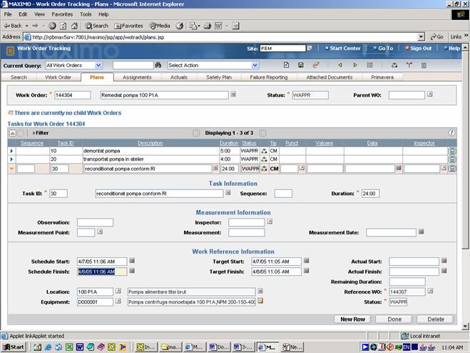Open the Current Query dropdown
The width and height of the screenshot is (470, 353).
[x=98, y=65]
